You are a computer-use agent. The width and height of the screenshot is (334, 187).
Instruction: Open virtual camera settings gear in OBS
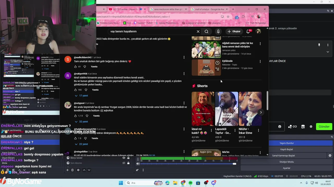pyautogui.click(x=330, y=156)
